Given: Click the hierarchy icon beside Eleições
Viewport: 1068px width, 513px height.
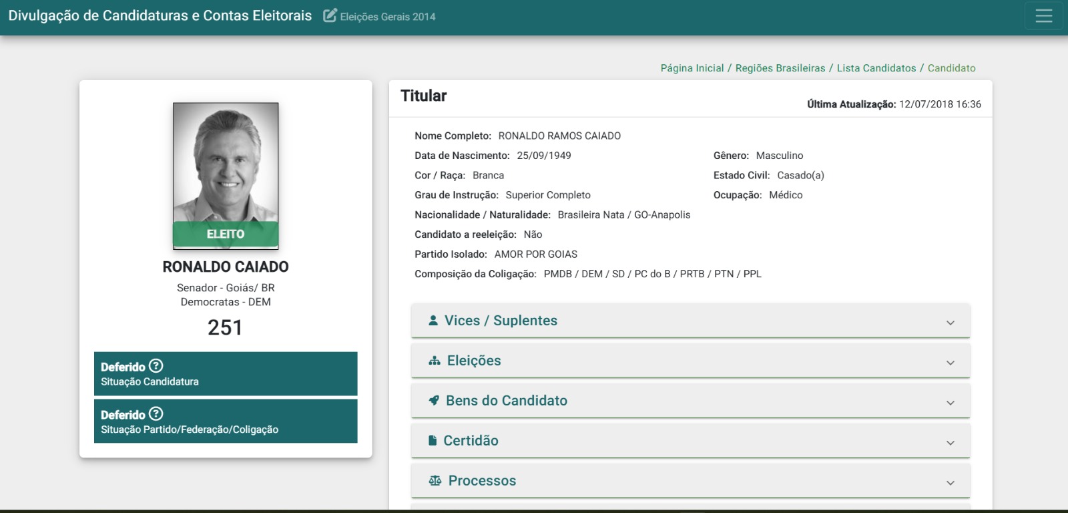Looking at the screenshot, I should [x=435, y=361].
